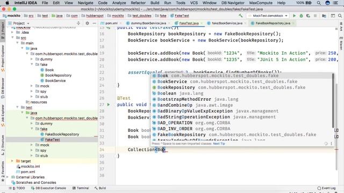344x193 pixels.
Task: Choose BookService completion suggestion
Action: [242, 81]
